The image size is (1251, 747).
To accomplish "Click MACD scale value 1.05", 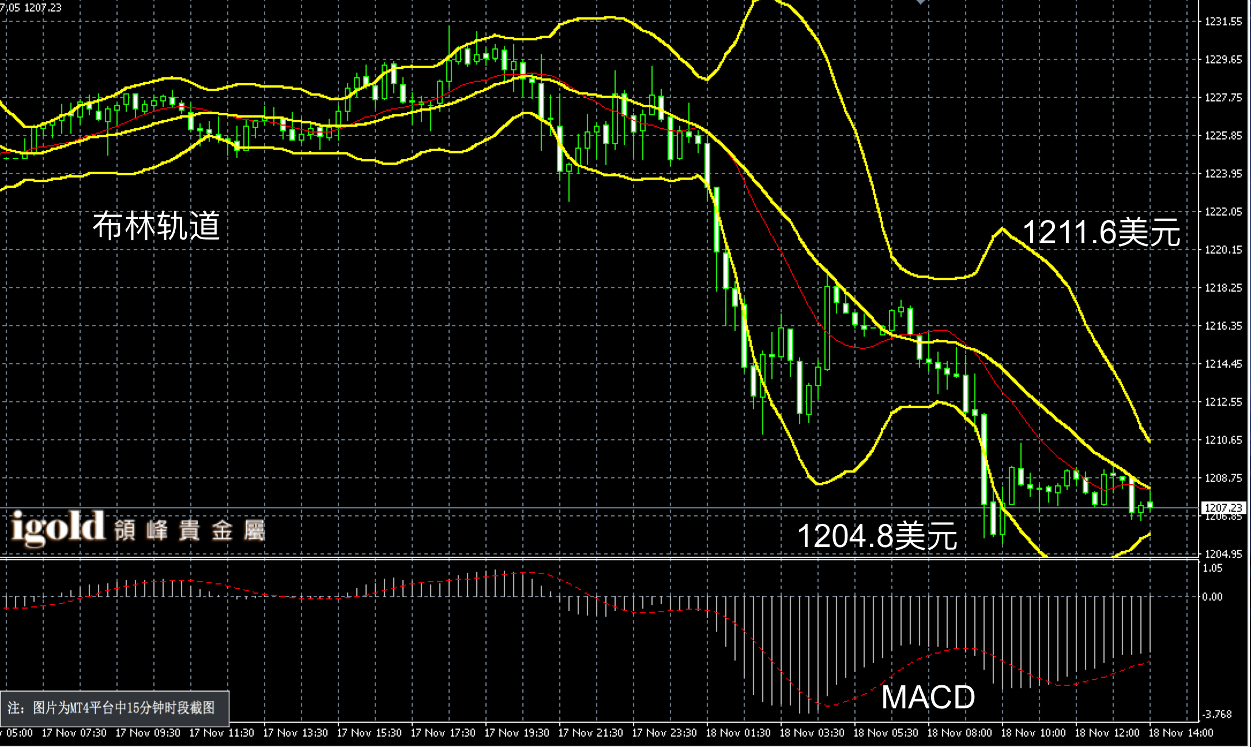I will pos(1212,568).
